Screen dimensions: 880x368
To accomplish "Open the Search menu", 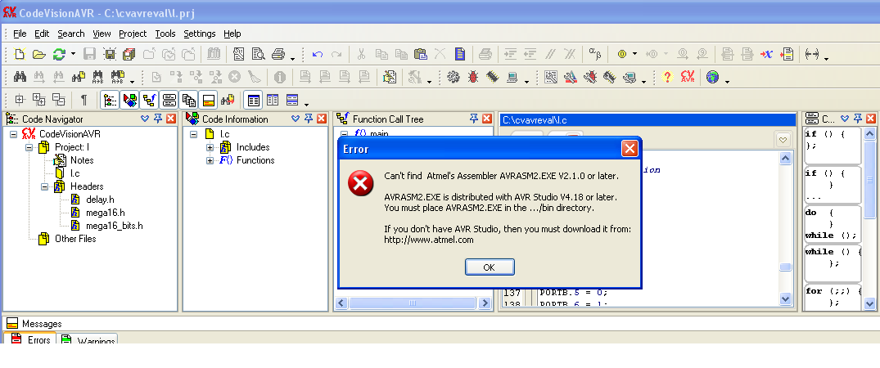I will click(x=71, y=34).
